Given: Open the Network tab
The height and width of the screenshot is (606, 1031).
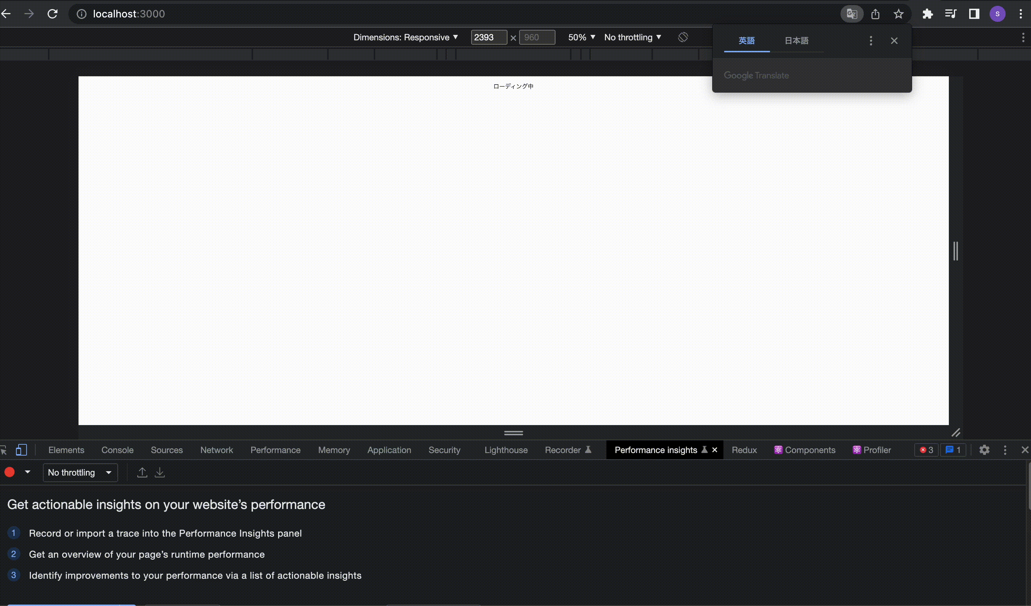Looking at the screenshot, I should click(x=216, y=450).
